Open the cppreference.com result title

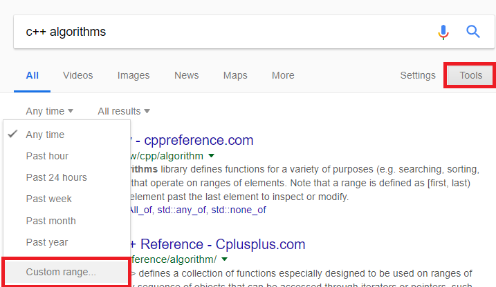192,140
